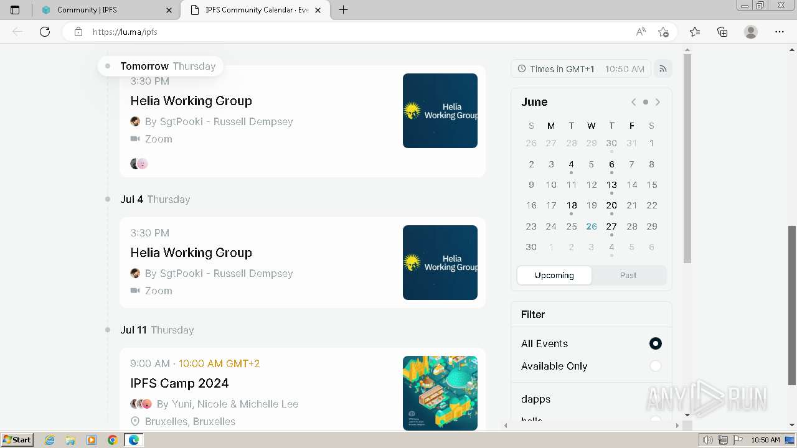Screen dimensions: 797x448
Task: Click the Jul 11 Thursday date header
Action: [157, 330]
